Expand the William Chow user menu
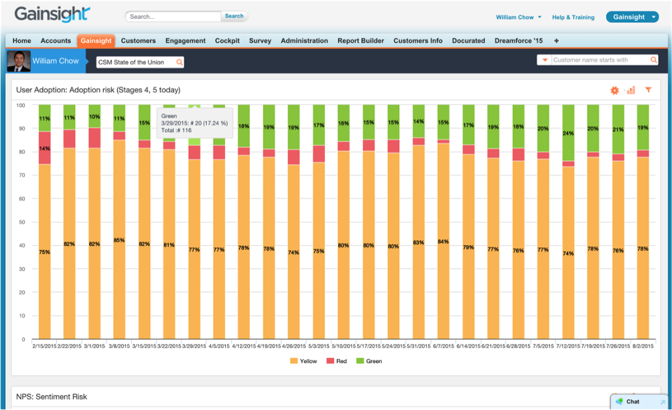Image resolution: width=672 pixels, height=410 pixels. pyautogui.click(x=519, y=17)
